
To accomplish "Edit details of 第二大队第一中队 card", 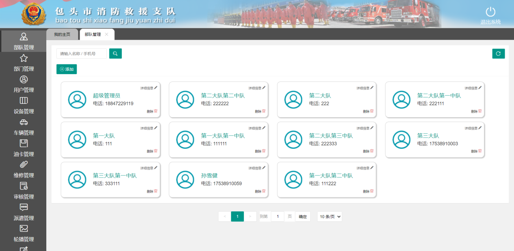I will [473, 88].
